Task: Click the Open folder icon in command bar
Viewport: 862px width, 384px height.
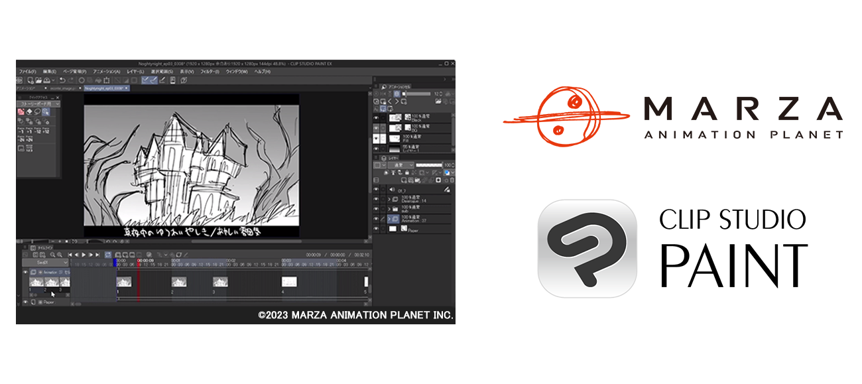Action: [38, 80]
